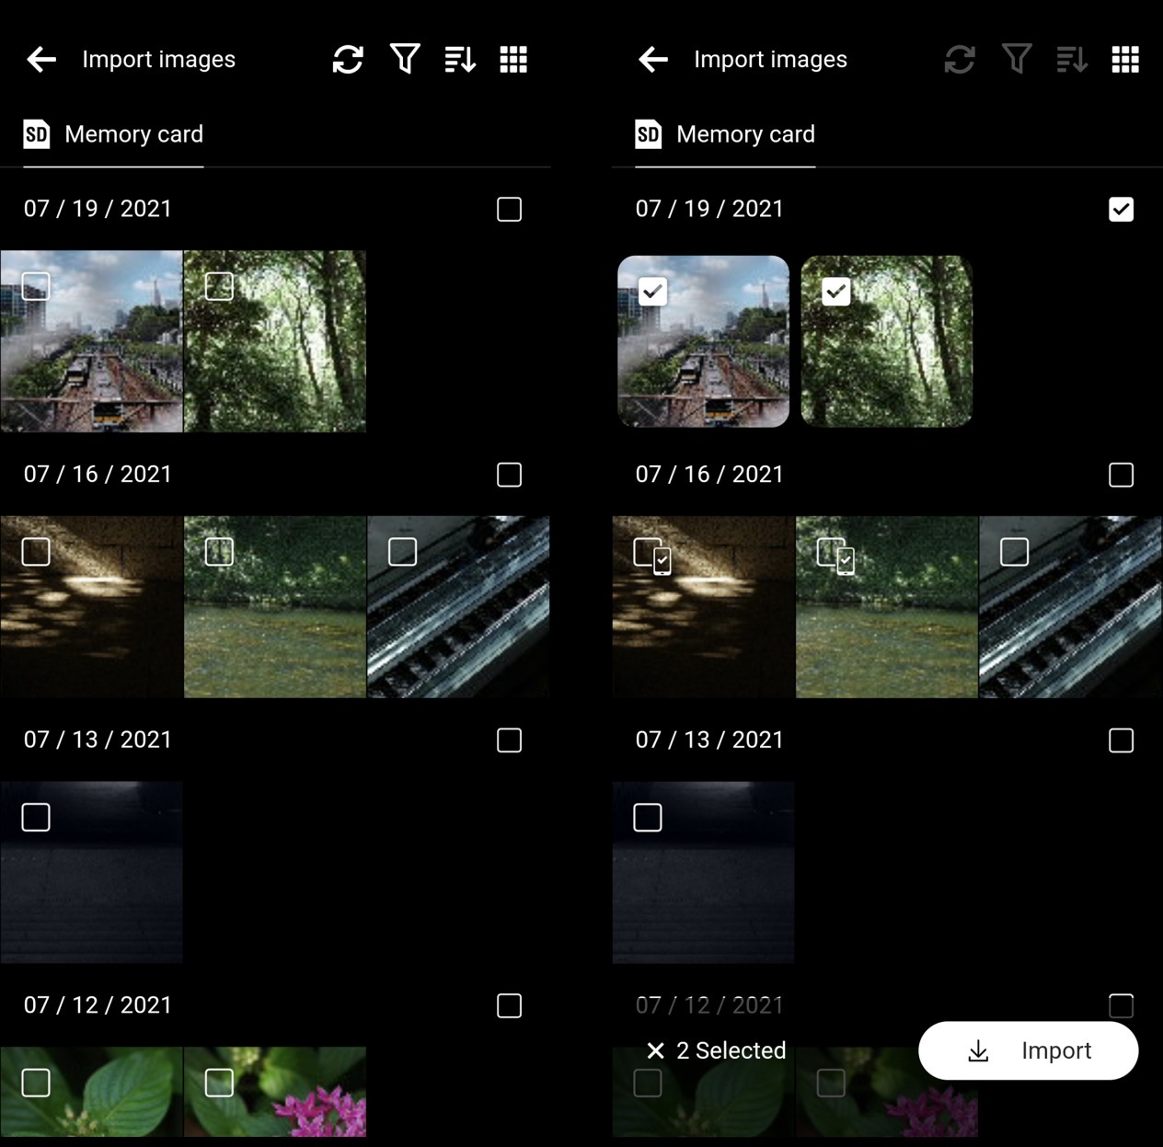Select dappled light photo checkbox in left screen
The height and width of the screenshot is (1147, 1163).
tap(36, 552)
